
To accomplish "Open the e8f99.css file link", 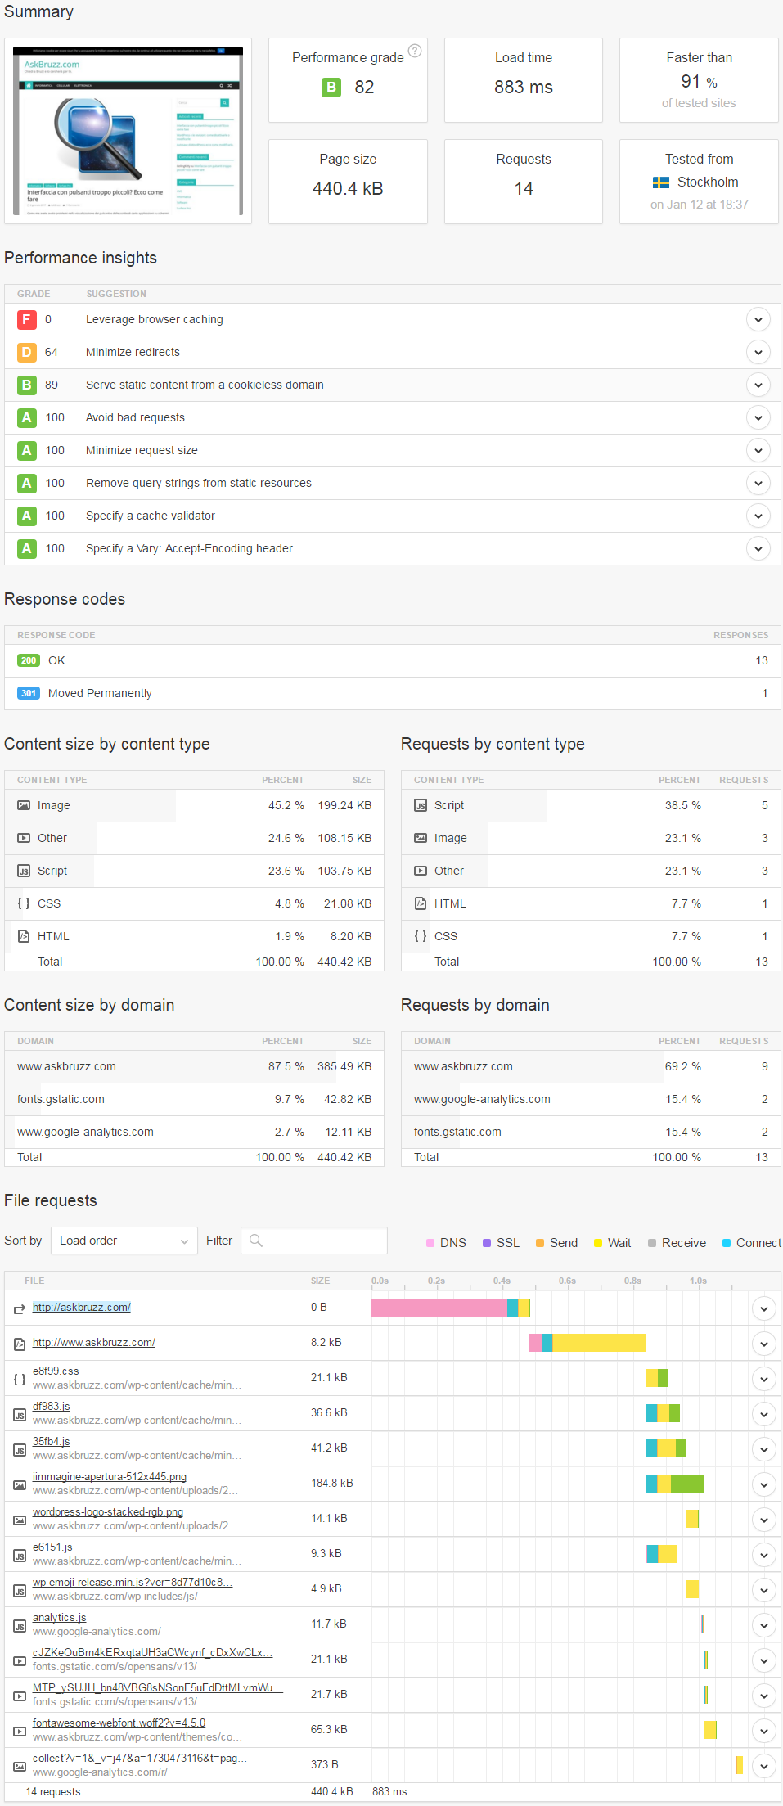I will pos(56,1371).
